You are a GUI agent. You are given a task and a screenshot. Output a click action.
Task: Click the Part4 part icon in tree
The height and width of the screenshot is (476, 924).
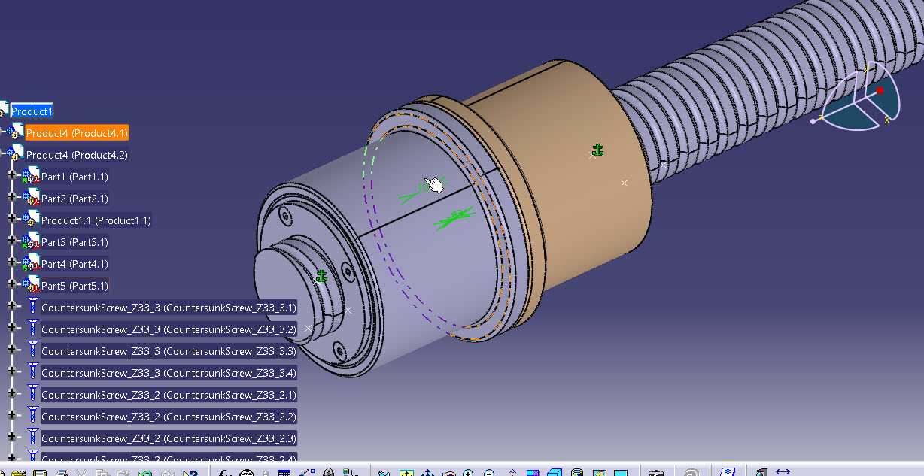[x=31, y=263]
